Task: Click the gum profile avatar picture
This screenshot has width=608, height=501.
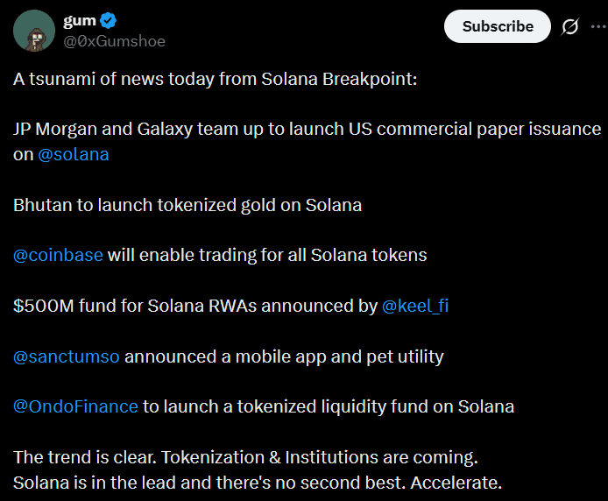Action: [x=33, y=31]
